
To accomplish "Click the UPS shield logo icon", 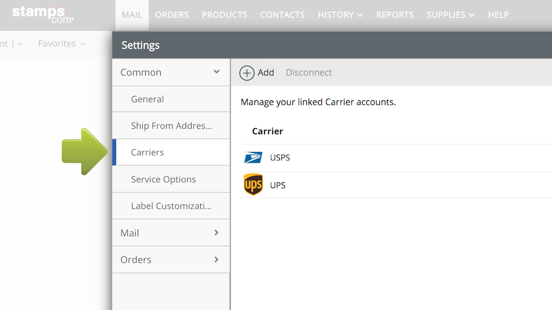I will (x=253, y=185).
